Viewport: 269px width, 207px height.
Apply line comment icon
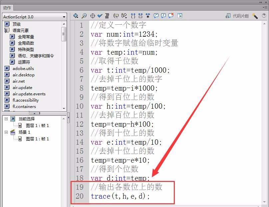click(x=163, y=16)
